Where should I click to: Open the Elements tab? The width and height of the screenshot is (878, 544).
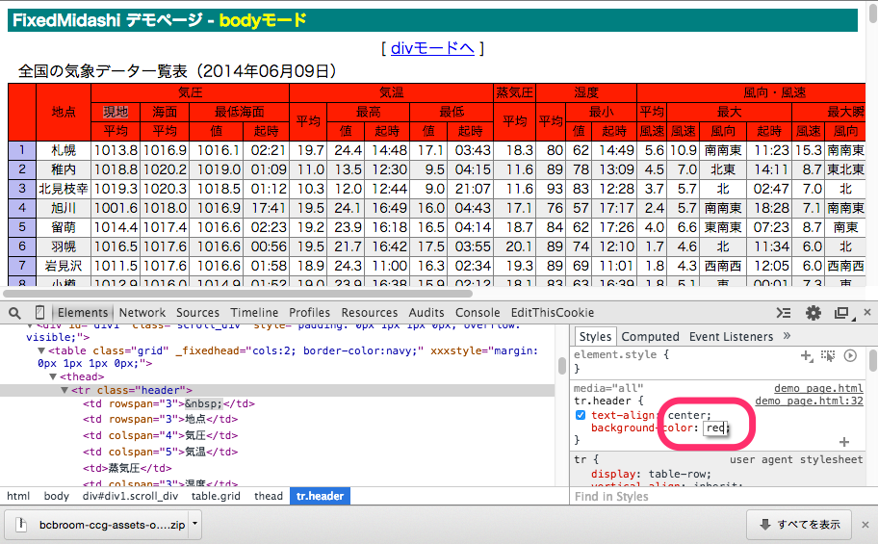click(x=83, y=313)
